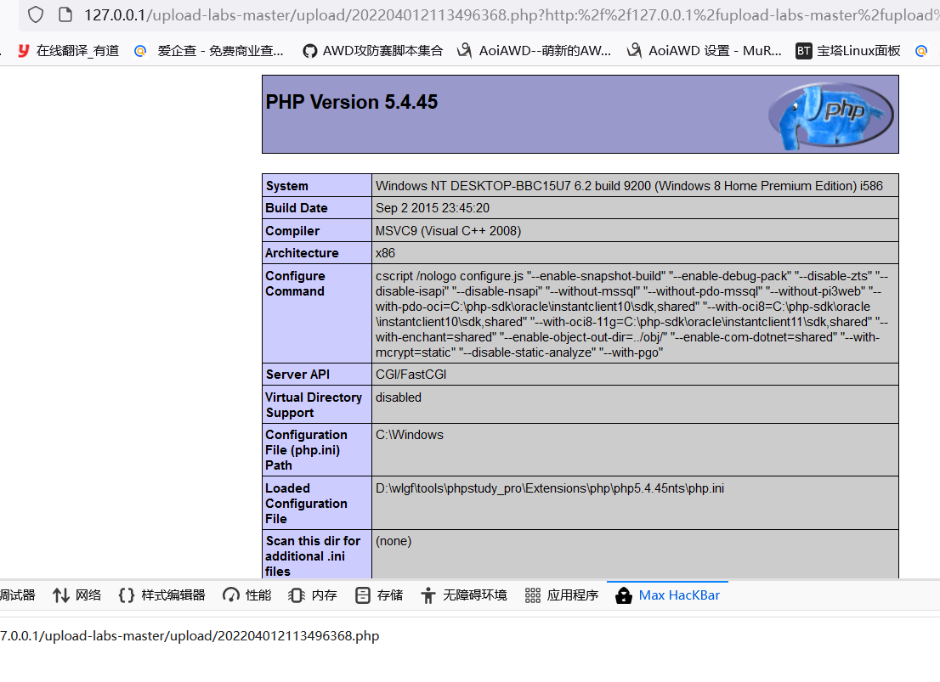This screenshot has width=940, height=682.
Task: Click the storage panel icon
Action: [x=363, y=595]
